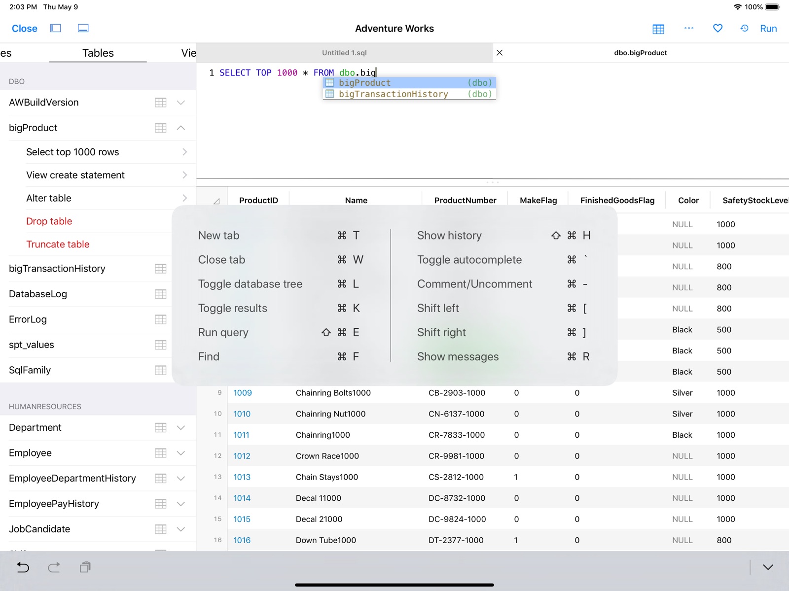Tap the undo arrow icon
Viewport: 789px width, 591px height.
point(23,567)
